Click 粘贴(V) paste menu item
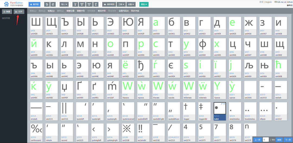Image resolution: width=293 pixels, height=143 pixels. 51,11
